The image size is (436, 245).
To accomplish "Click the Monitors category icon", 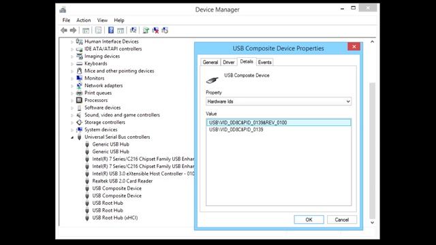I will pyautogui.click(x=79, y=78).
